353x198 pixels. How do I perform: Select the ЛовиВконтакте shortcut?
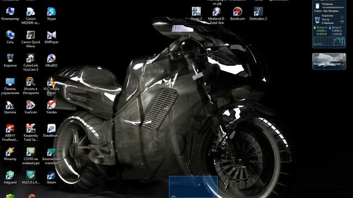click(51, 131)
